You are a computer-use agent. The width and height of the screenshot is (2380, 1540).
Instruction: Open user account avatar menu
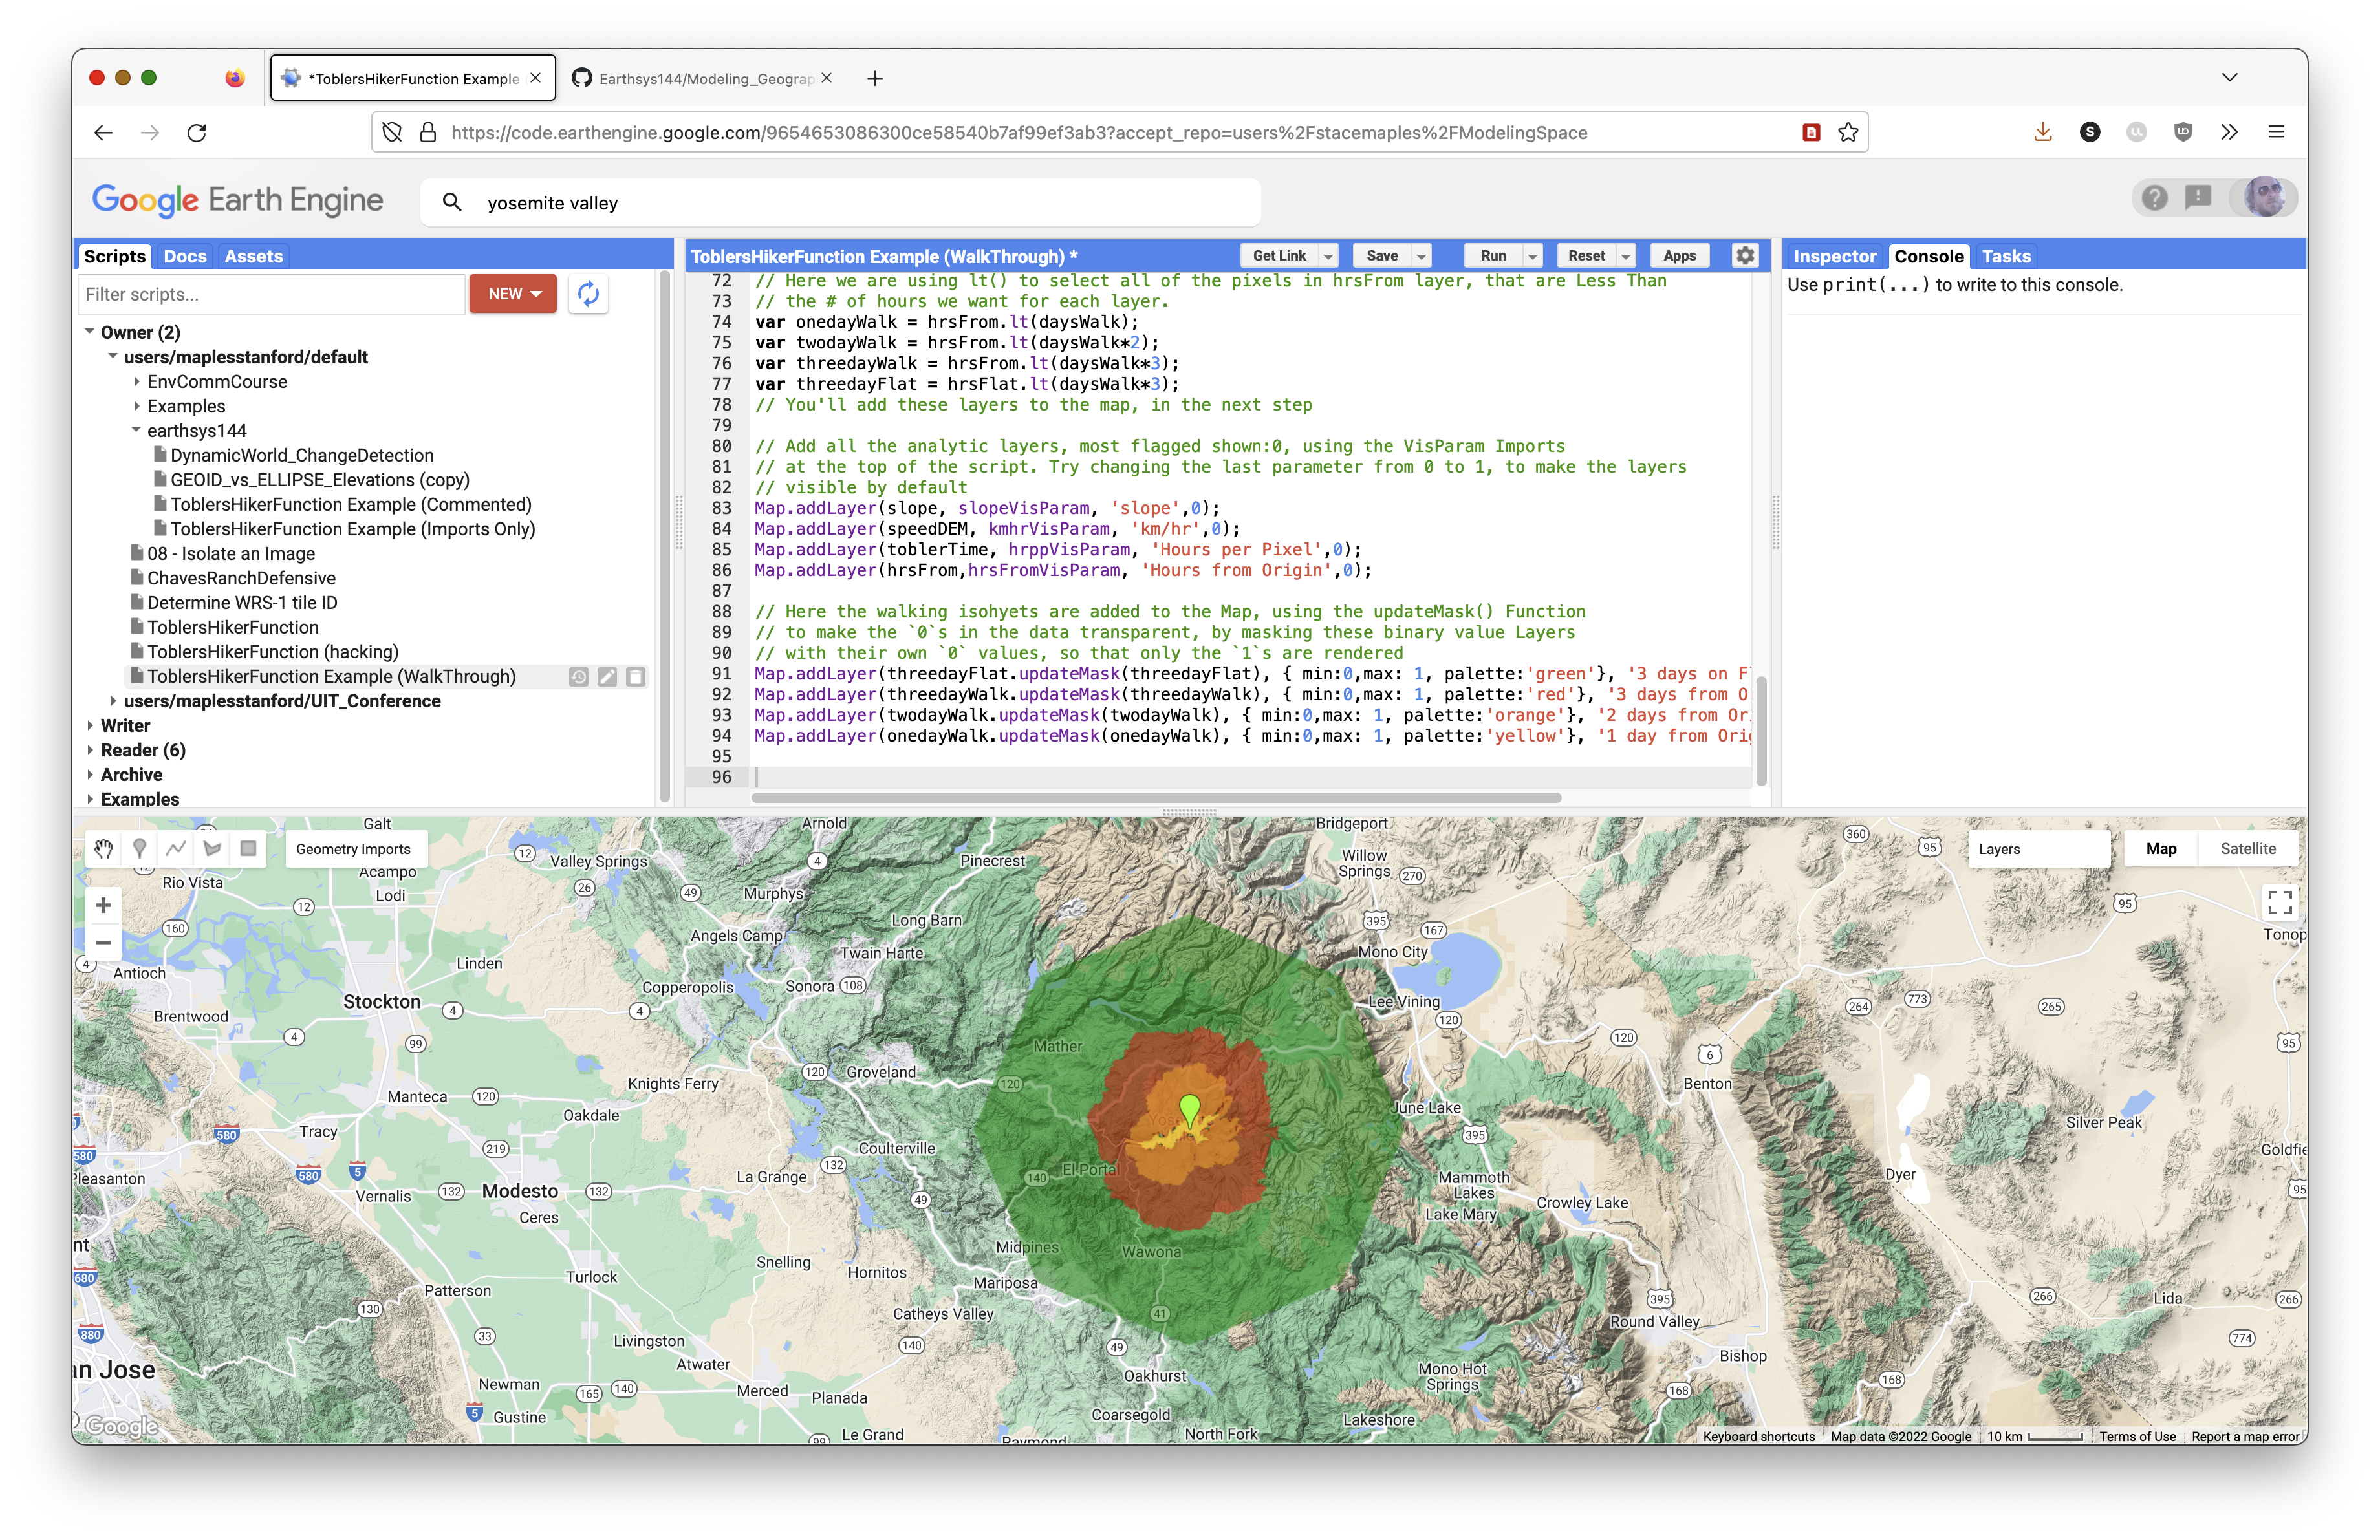(x=2265, y=198)
